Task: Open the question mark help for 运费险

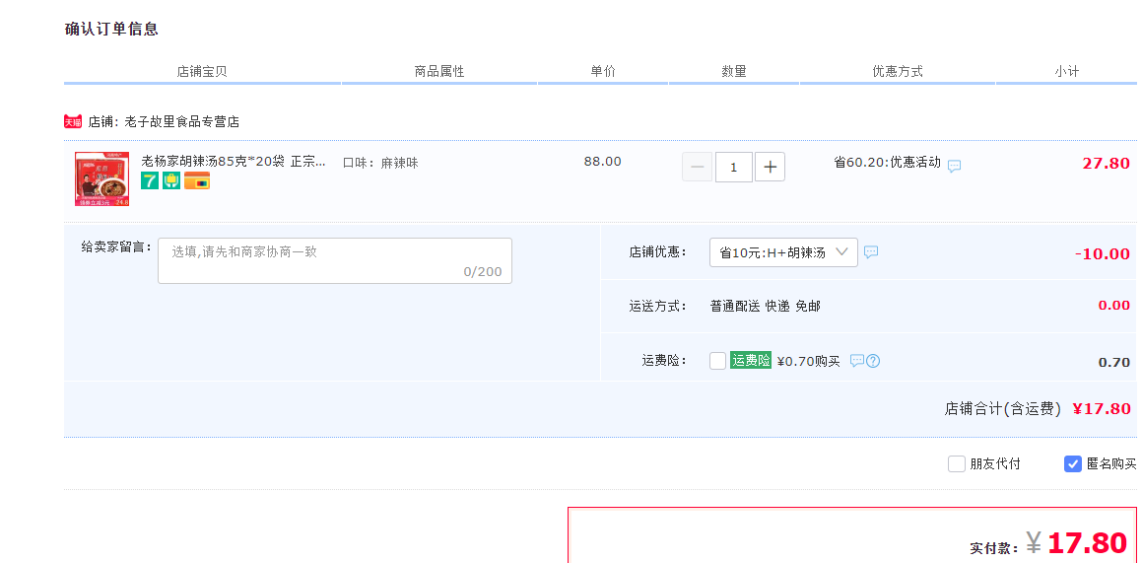Action: (873, 361)
